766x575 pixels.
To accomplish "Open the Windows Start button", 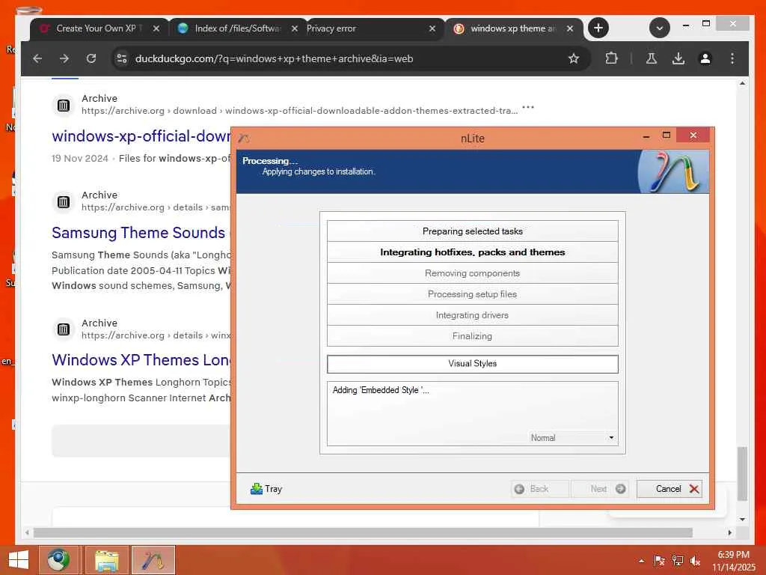I will point(19,560).
